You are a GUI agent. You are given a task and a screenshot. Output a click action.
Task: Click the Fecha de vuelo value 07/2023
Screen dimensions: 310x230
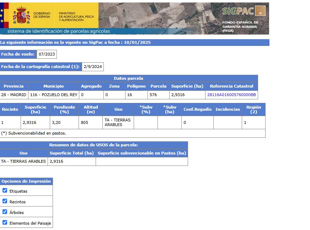coord(47,54)
